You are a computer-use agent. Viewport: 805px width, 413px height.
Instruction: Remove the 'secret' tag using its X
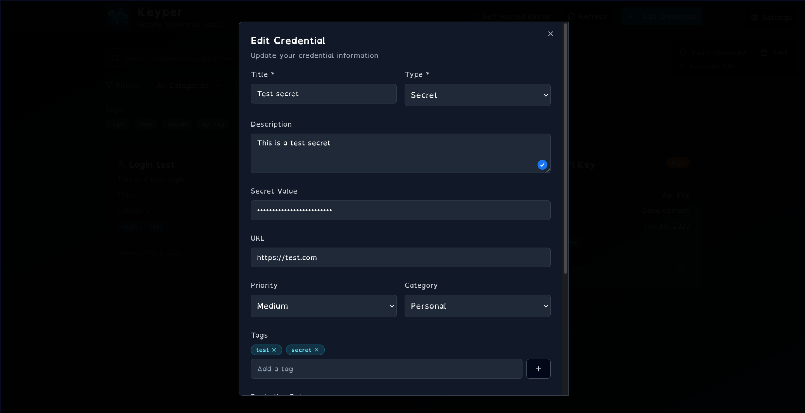[316, 350]
